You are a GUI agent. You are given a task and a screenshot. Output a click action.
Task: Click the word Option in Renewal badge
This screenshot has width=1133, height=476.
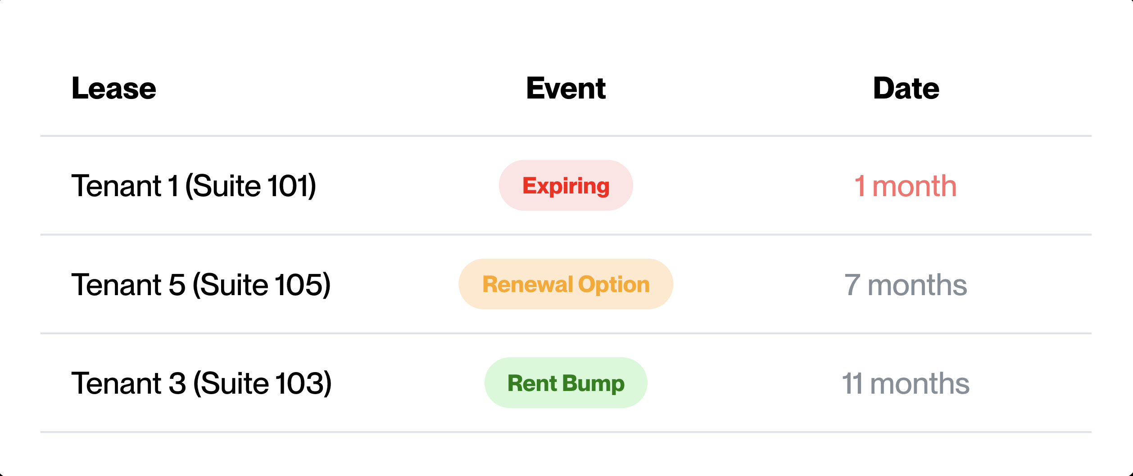(x=614, y=285)
